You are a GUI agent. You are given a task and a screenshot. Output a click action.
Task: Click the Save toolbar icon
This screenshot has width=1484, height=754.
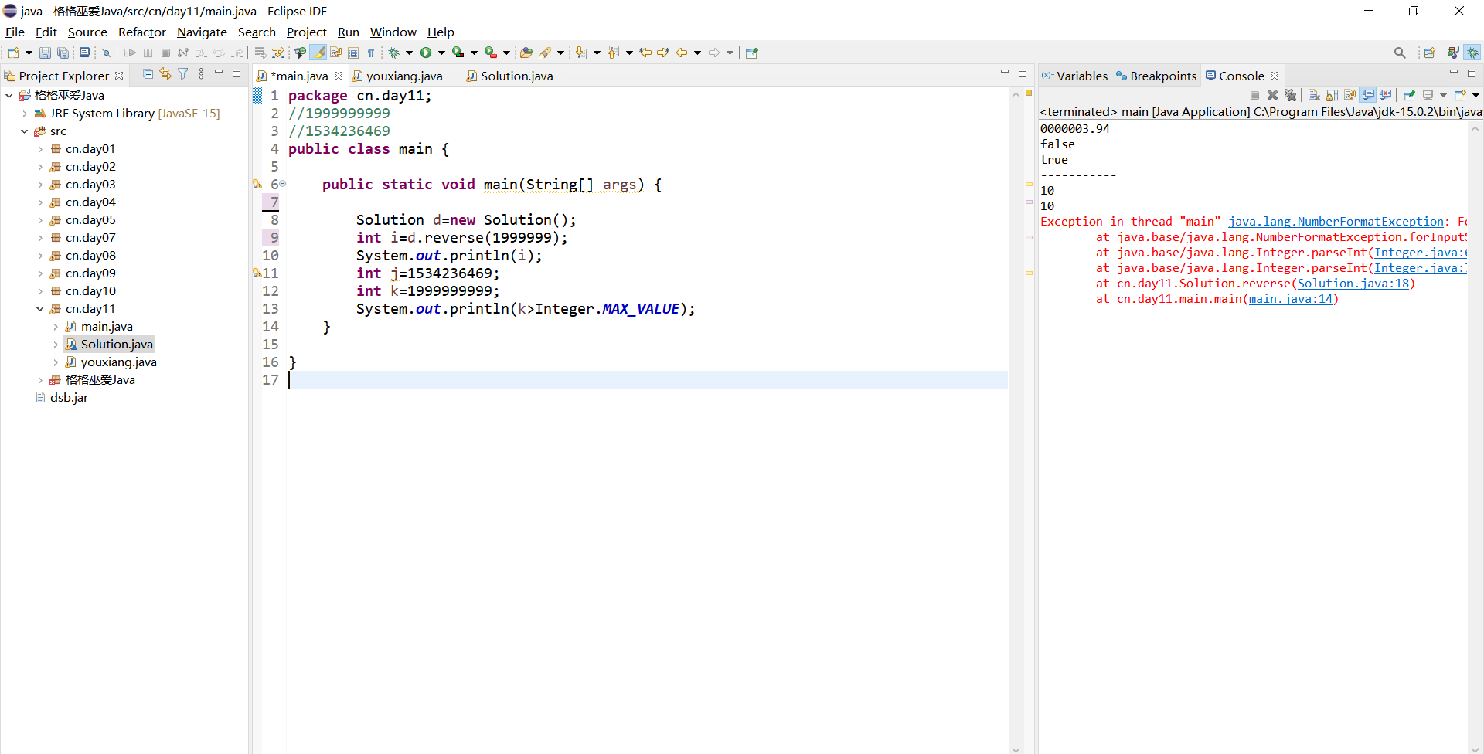(x=45, y=53)
